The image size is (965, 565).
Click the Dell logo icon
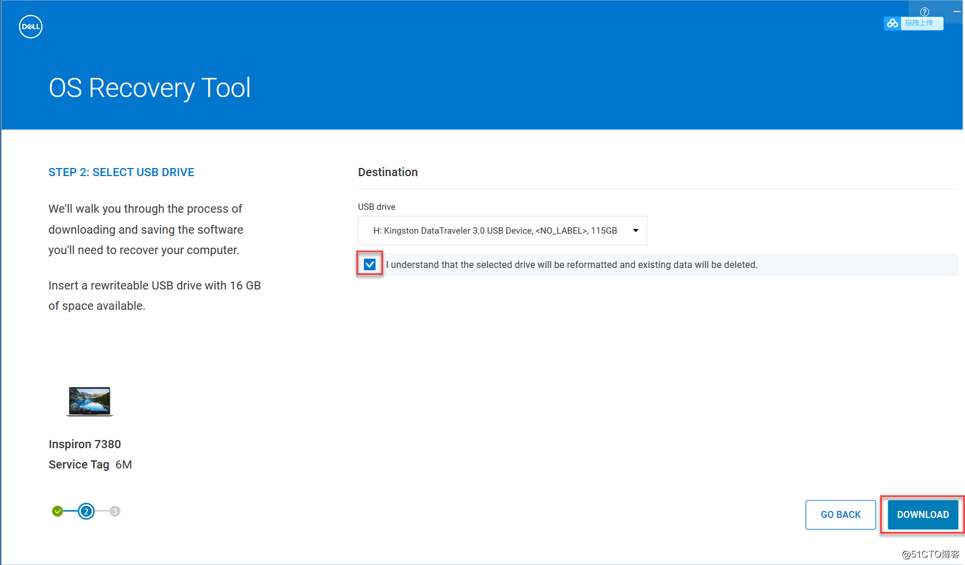pyautogui.click(x=31, y=27)
